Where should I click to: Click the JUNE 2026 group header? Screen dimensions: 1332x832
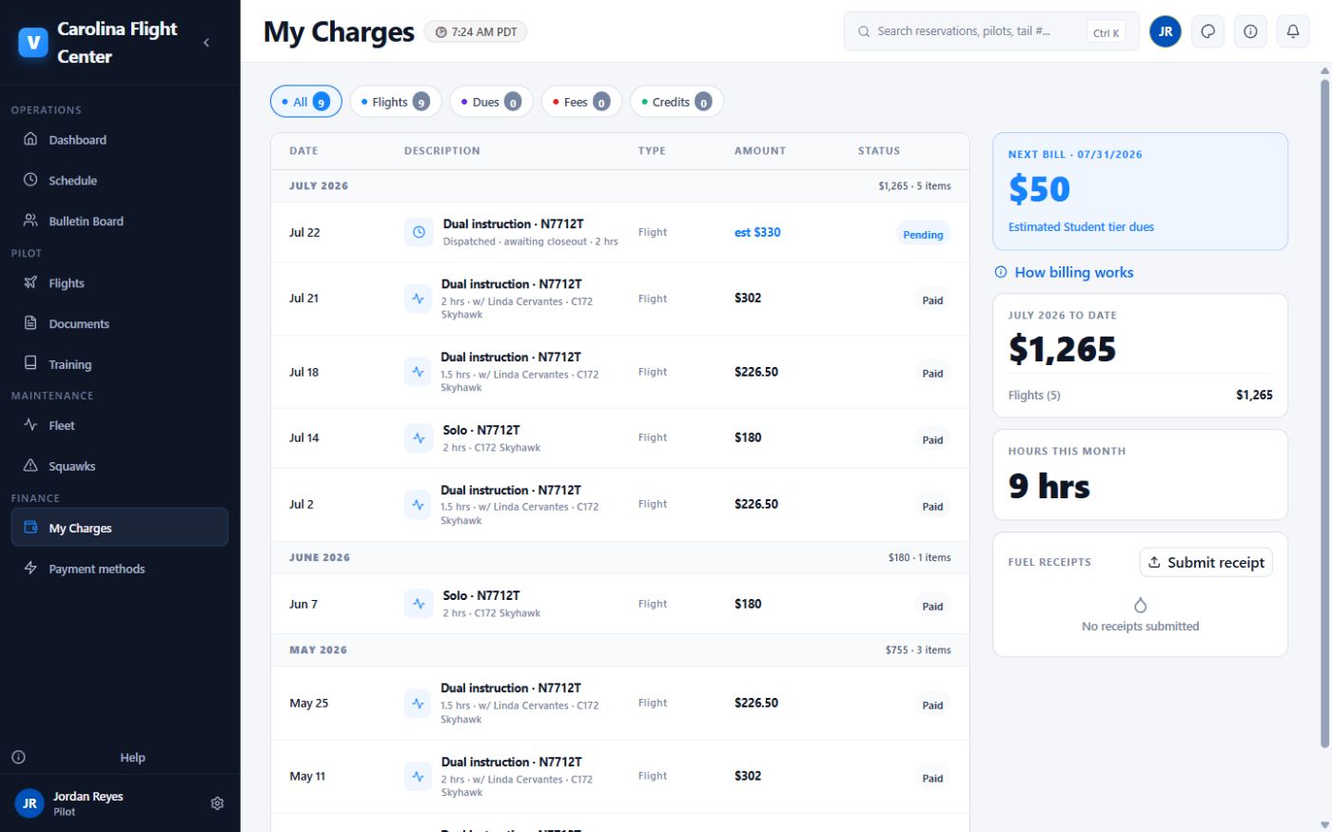620,557
